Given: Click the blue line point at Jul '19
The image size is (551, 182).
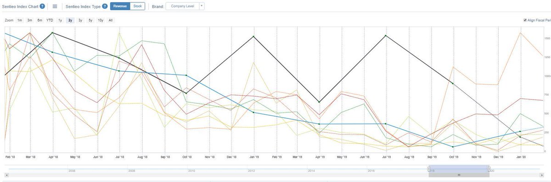Looking at the screenshot, I should coord(385,124).
